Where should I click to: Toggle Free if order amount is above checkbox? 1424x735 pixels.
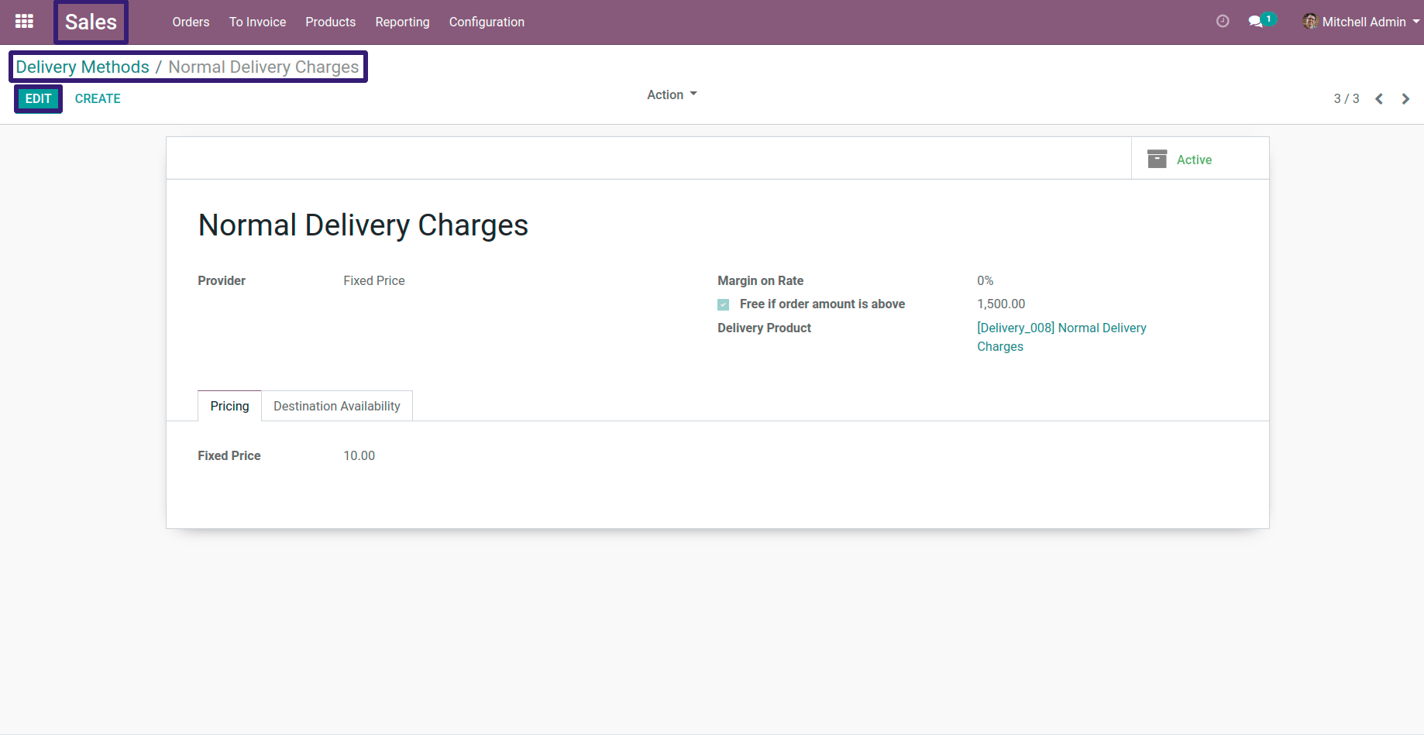(x=723, y=304)
